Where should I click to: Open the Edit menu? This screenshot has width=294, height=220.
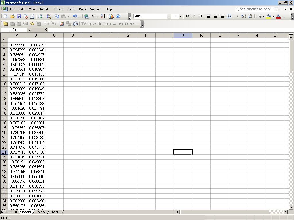click(22, 9)
